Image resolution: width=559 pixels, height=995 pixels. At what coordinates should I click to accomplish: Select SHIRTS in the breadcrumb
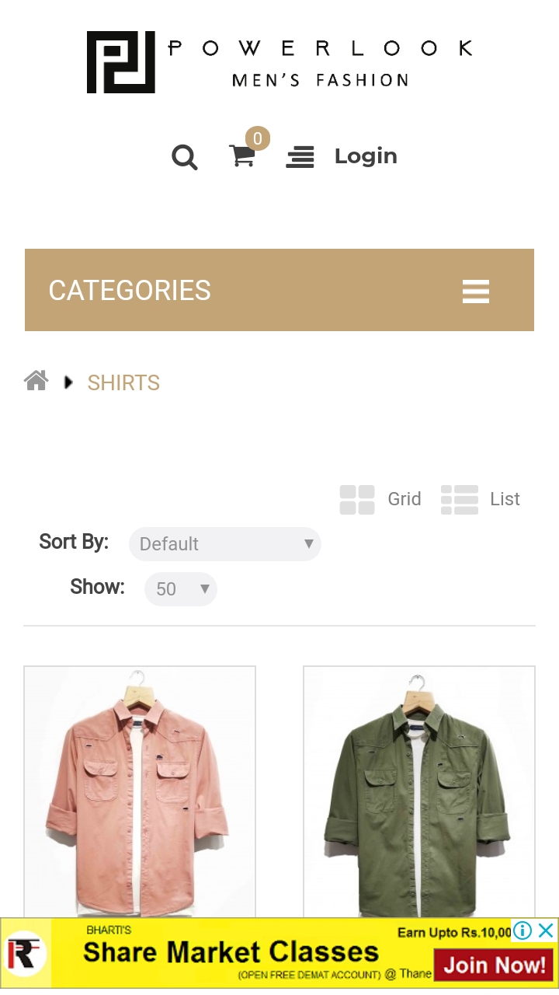tap(123, 382)
